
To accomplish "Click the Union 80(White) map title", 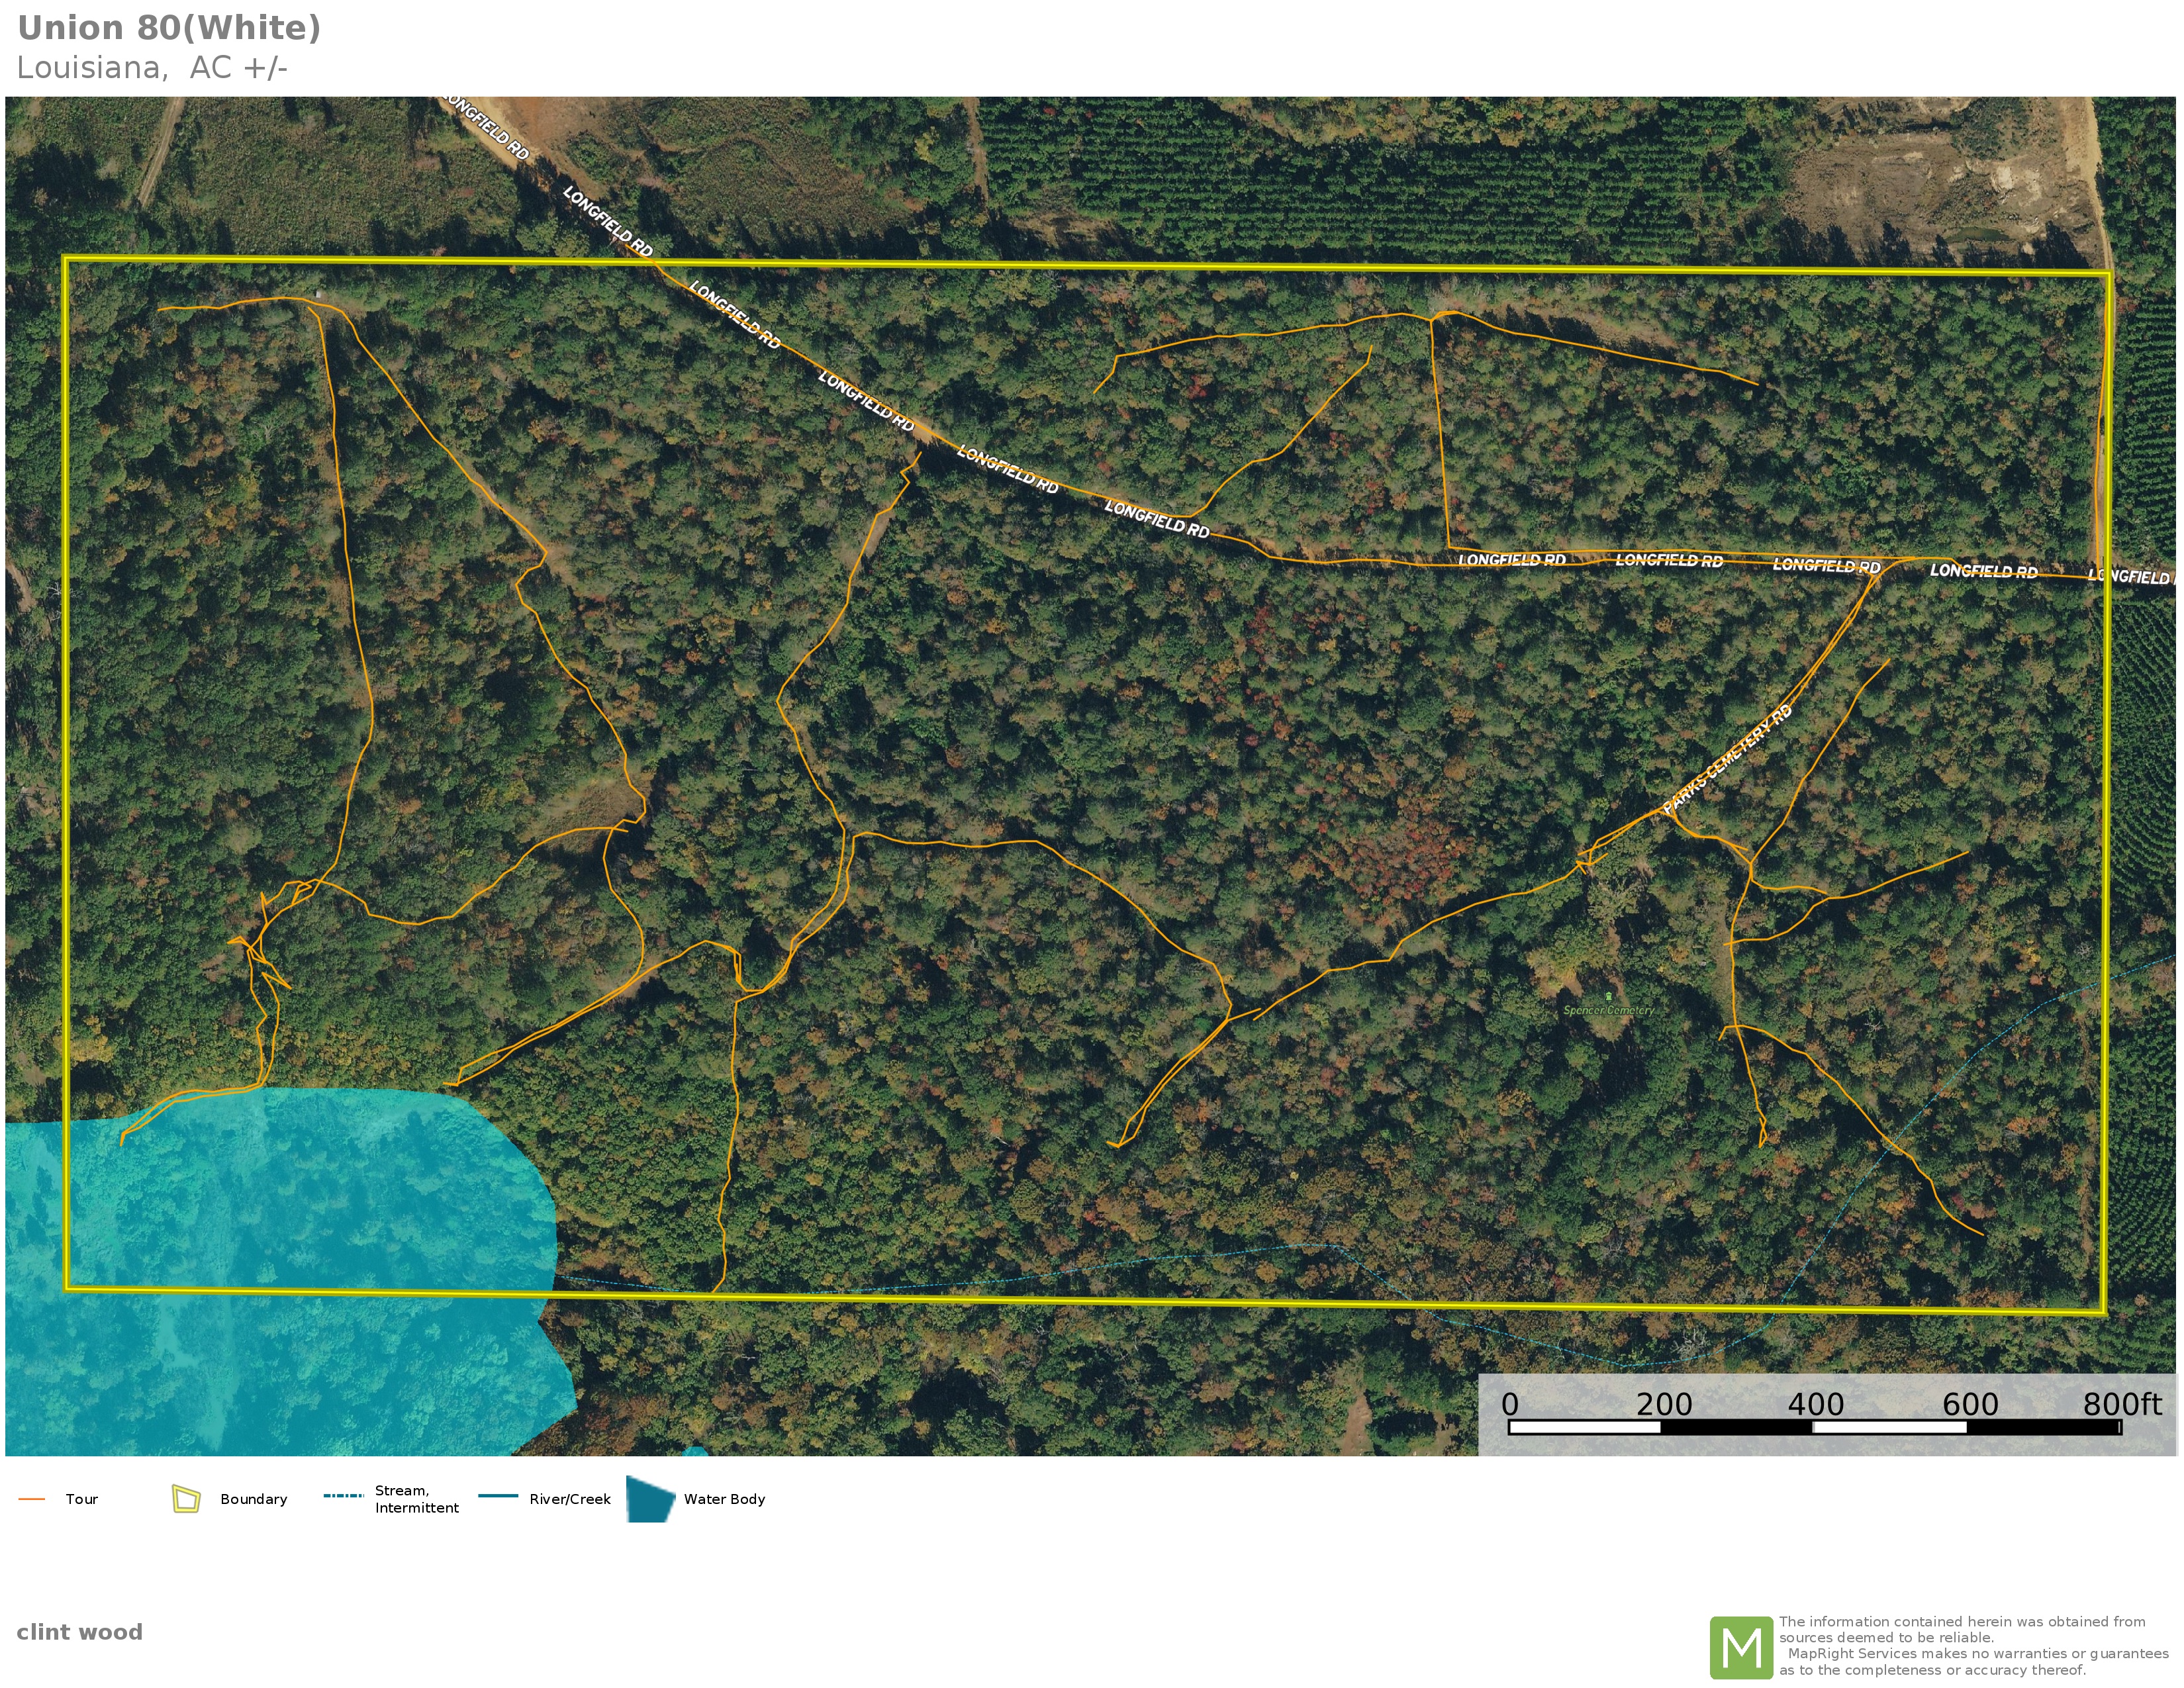I will [170, 28].
